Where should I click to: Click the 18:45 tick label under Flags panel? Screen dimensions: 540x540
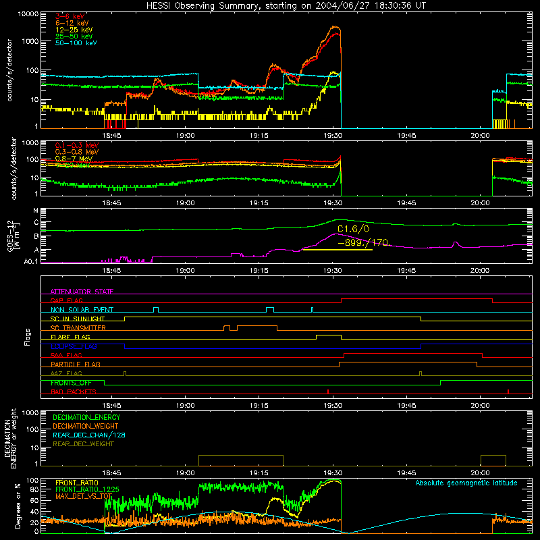coord(111,406)
